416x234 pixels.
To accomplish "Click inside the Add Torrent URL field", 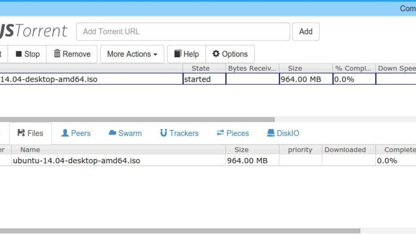I will tap(183, 31).
